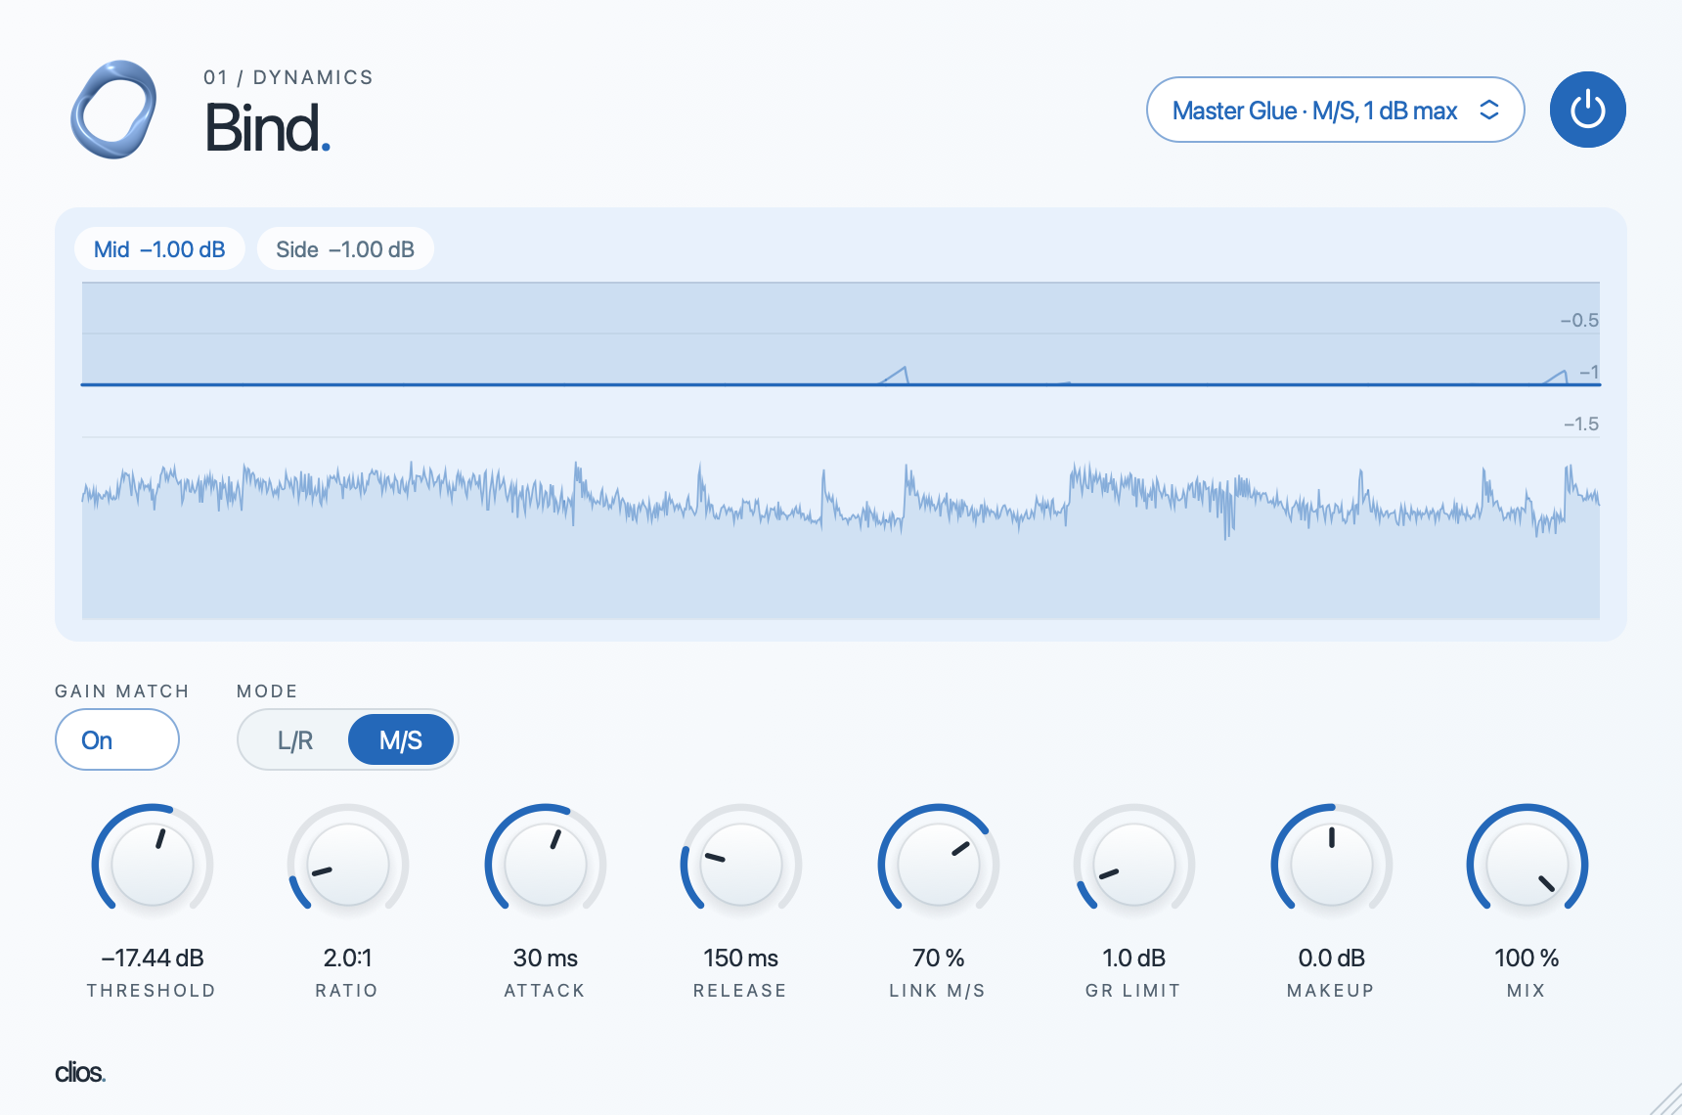
Task: Click the GR LIMIT label
Action: click(x=1133, y=990)
